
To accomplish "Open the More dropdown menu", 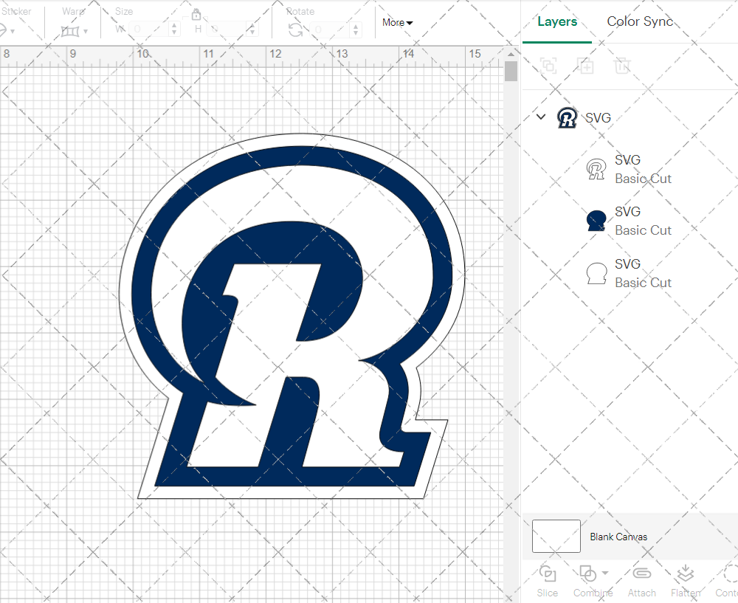I will pos(397,23).
